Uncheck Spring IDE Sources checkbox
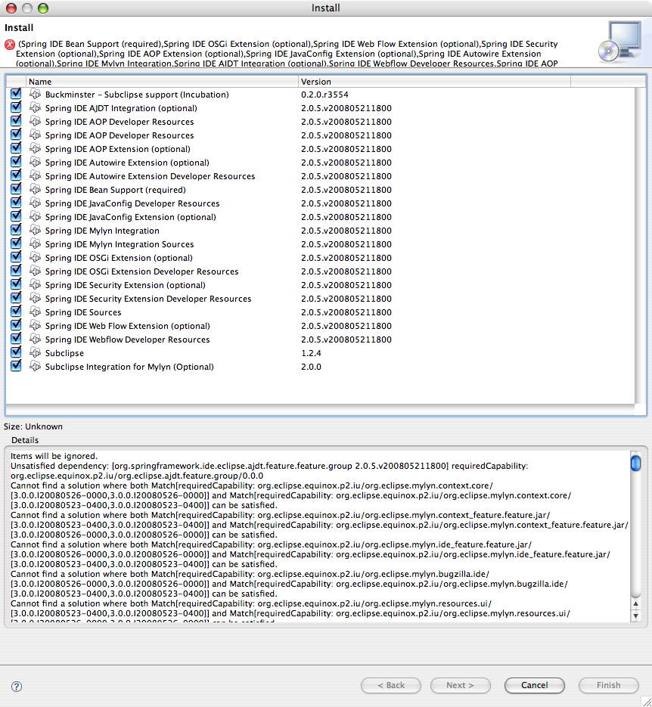 tap(16, 312)
